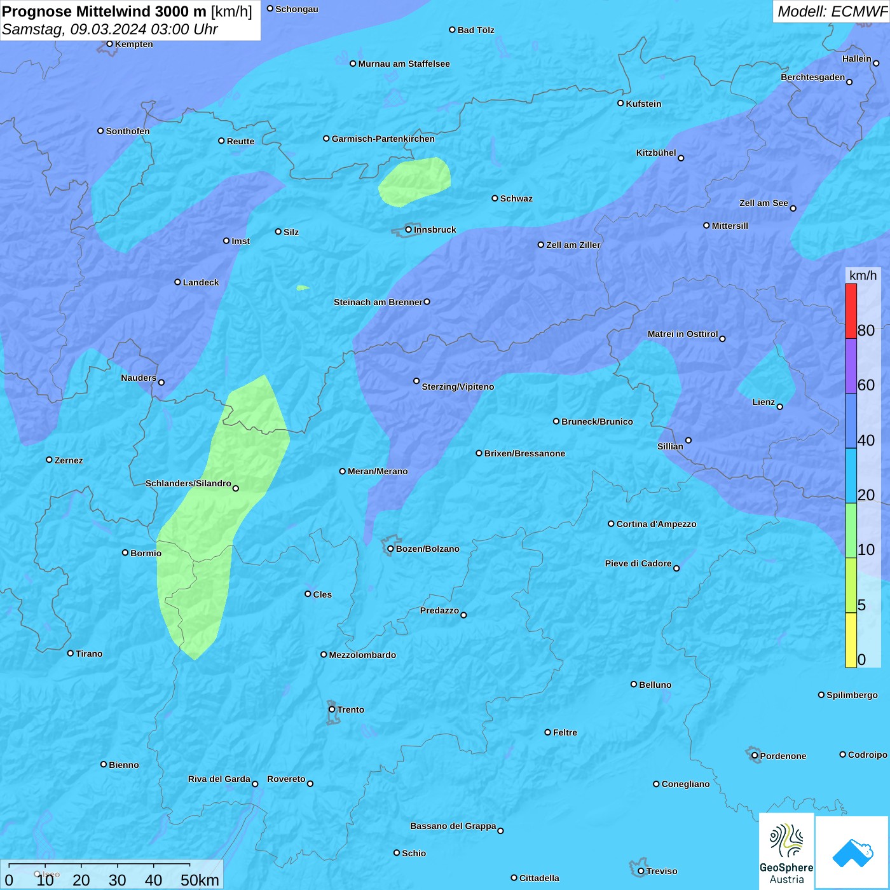This screenshot has height=890, width=890.
Task: Click the 'Zell am Ziller' label
Action: click(573, 245)
